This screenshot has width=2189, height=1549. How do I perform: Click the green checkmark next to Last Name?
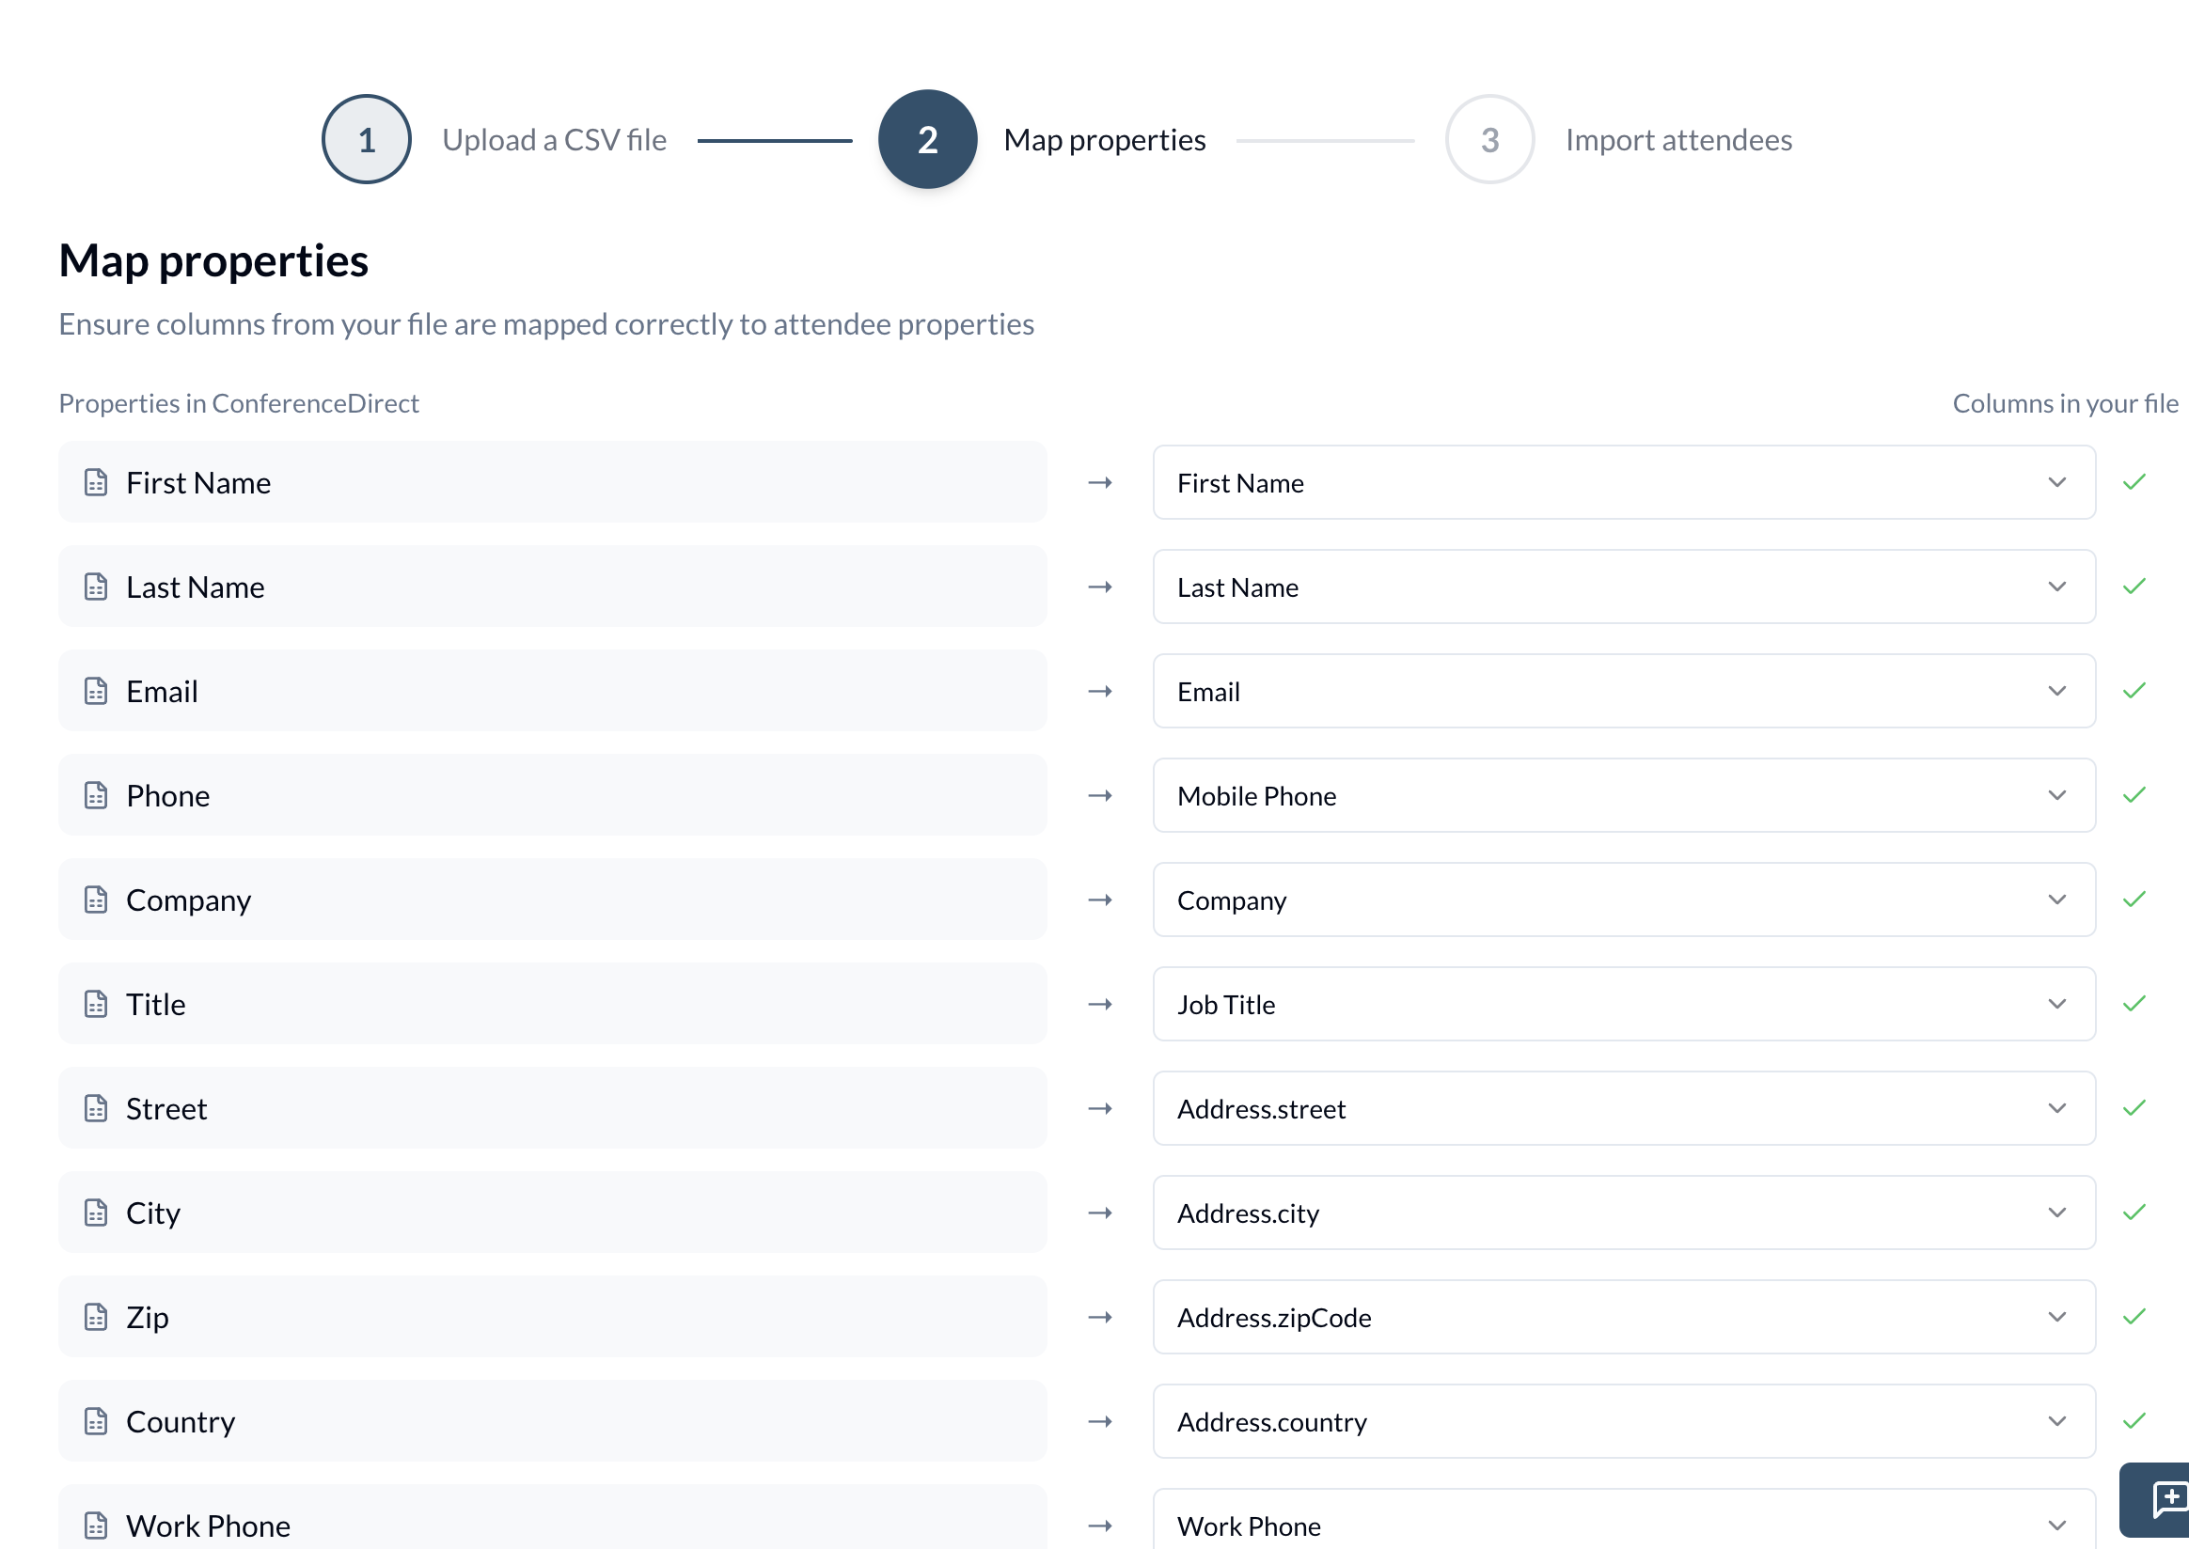[2134, 587]
